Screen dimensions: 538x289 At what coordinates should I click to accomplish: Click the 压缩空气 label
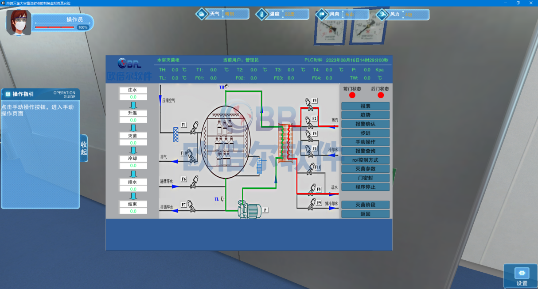click(x=168, y=100)
